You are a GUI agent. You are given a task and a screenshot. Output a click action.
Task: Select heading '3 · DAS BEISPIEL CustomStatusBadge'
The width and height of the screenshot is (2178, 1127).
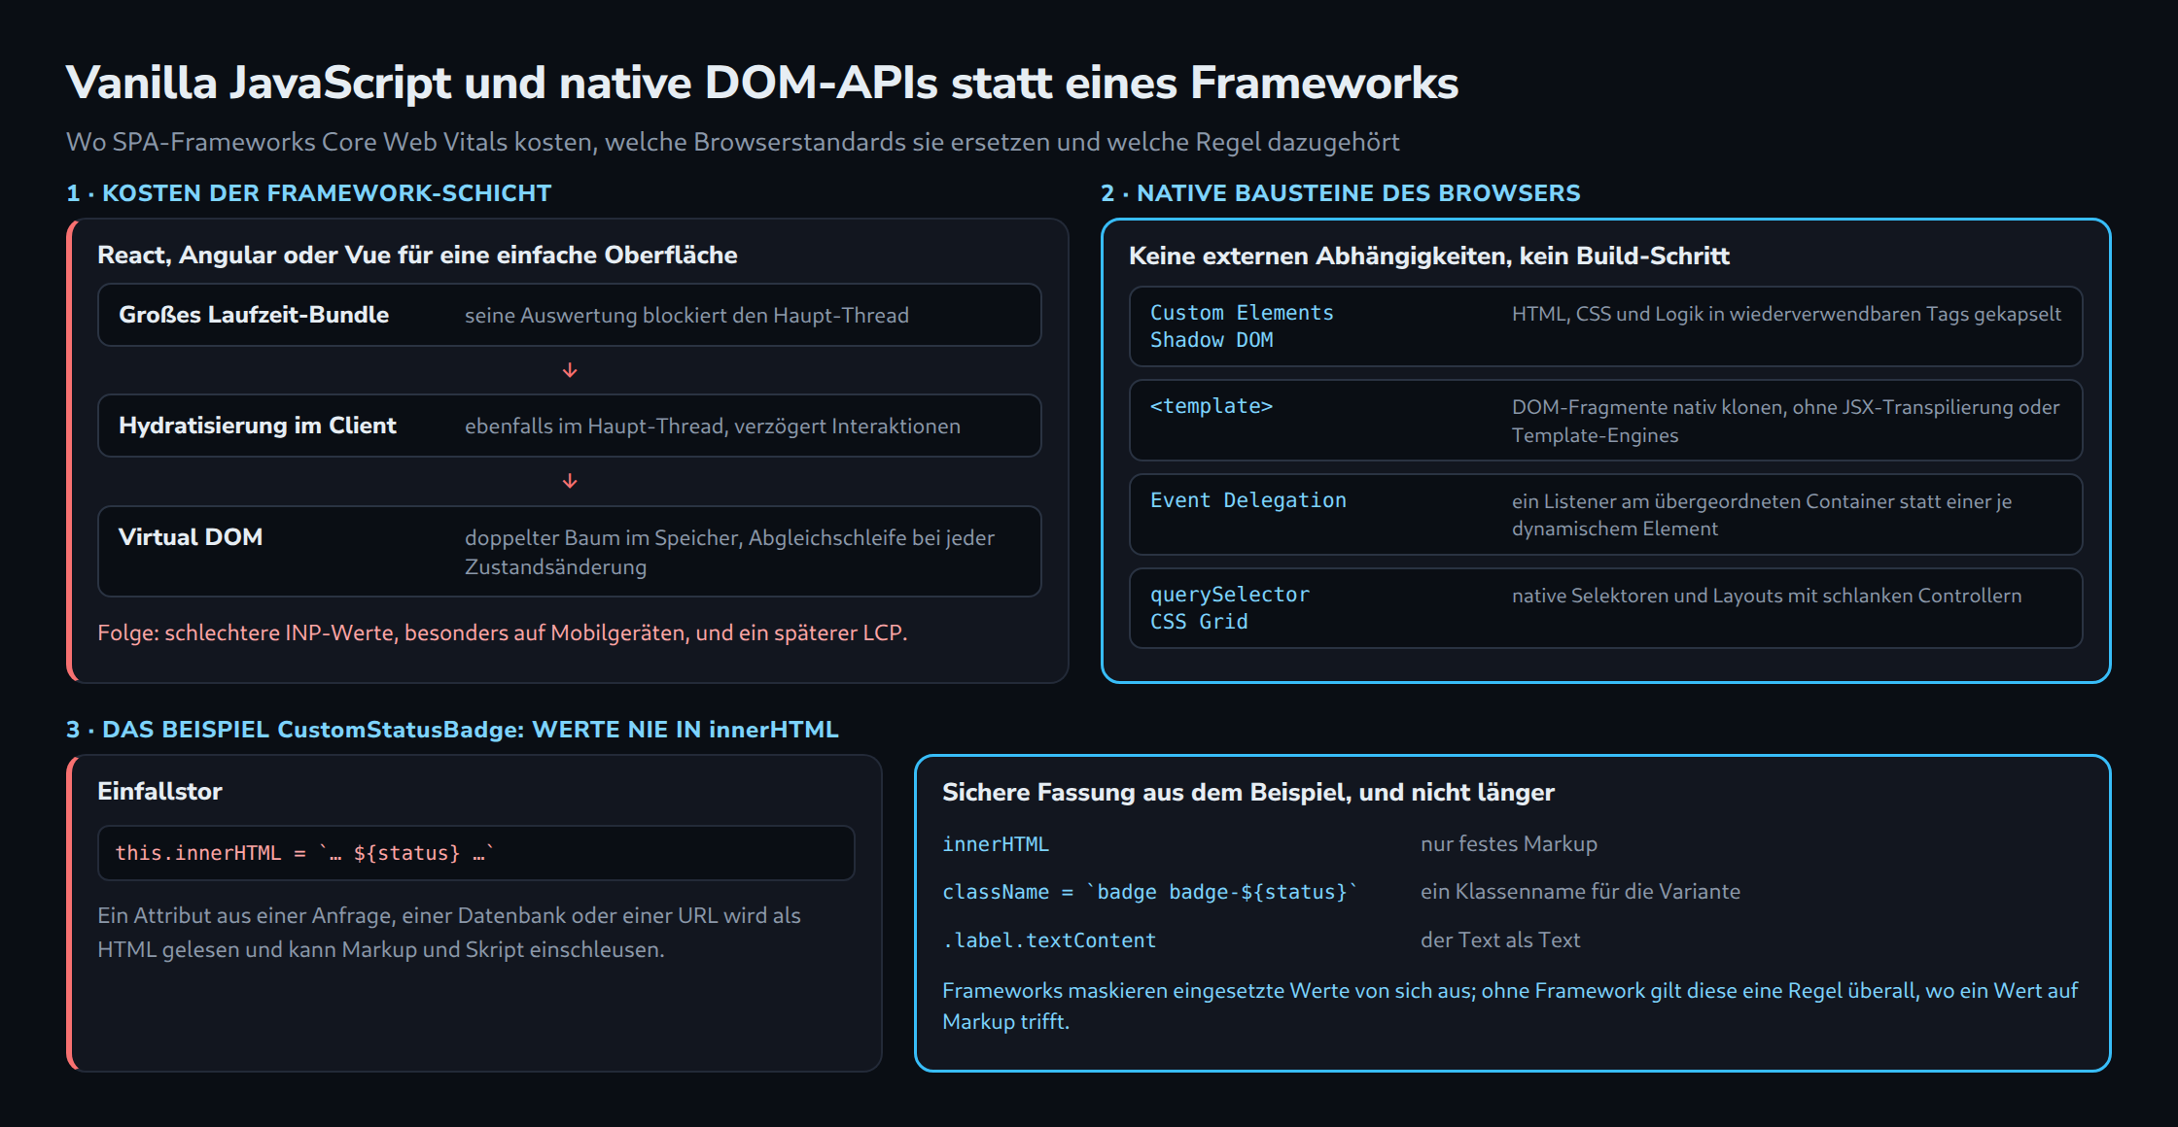(452, 730)
